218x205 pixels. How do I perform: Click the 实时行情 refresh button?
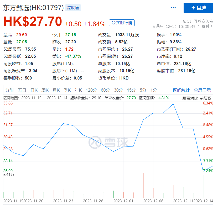122,23
